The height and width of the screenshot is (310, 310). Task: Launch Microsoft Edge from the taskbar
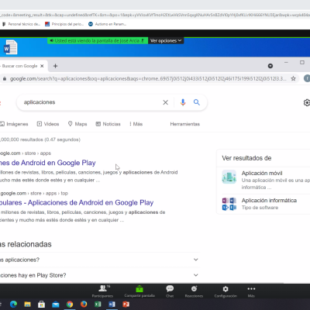[13, 305]
